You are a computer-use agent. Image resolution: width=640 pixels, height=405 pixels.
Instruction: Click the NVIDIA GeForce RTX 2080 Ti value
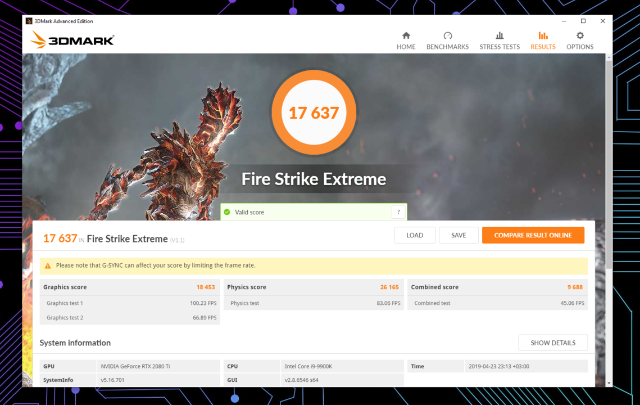(135, 366)
